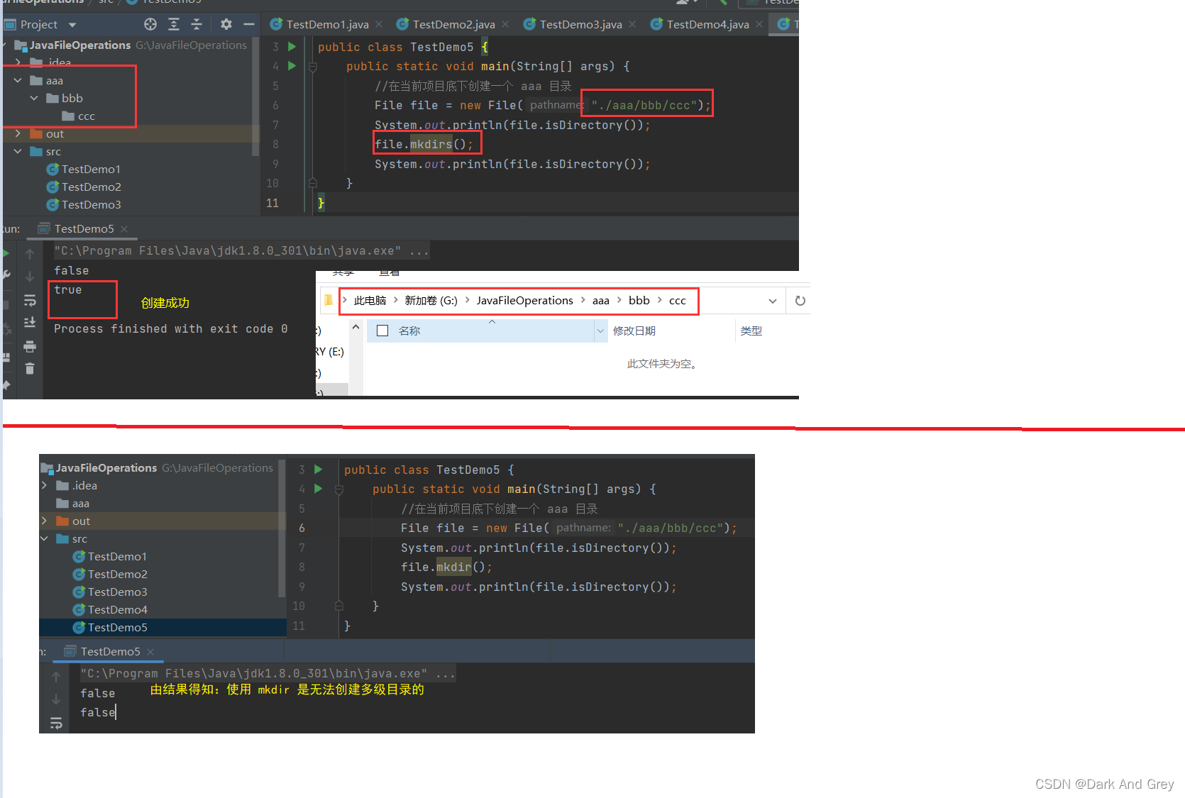Click run gutter arrow on line 3, upper editor

pyautogui.click(x=292, y=47)
